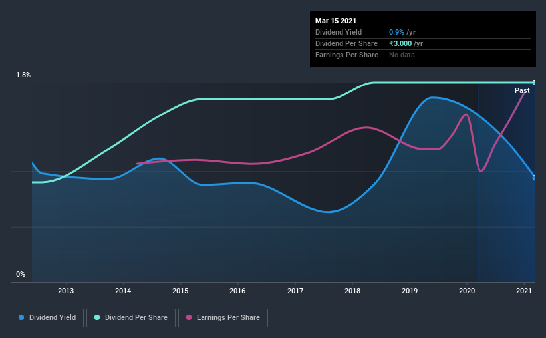This screenshot has height=338, width=546.
Task: Click the 1.8% y-axis label
Action: tap(24, 75)
